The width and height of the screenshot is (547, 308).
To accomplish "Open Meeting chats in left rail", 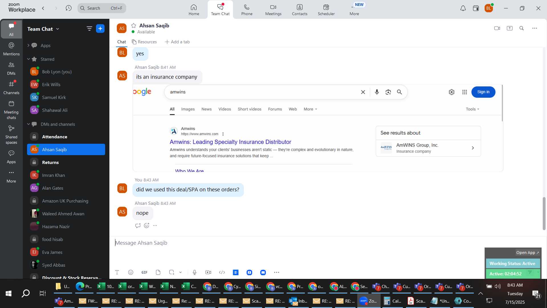I will point(11,110).
